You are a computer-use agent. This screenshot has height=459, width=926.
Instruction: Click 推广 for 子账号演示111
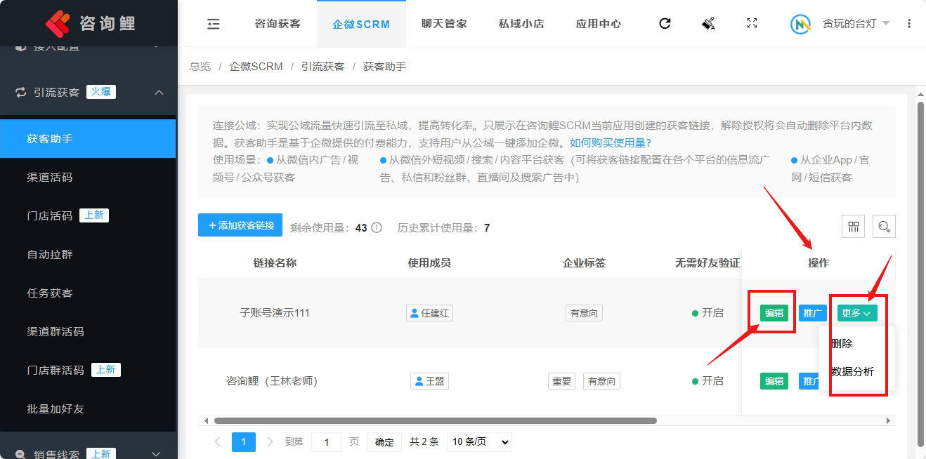point(812,313)
